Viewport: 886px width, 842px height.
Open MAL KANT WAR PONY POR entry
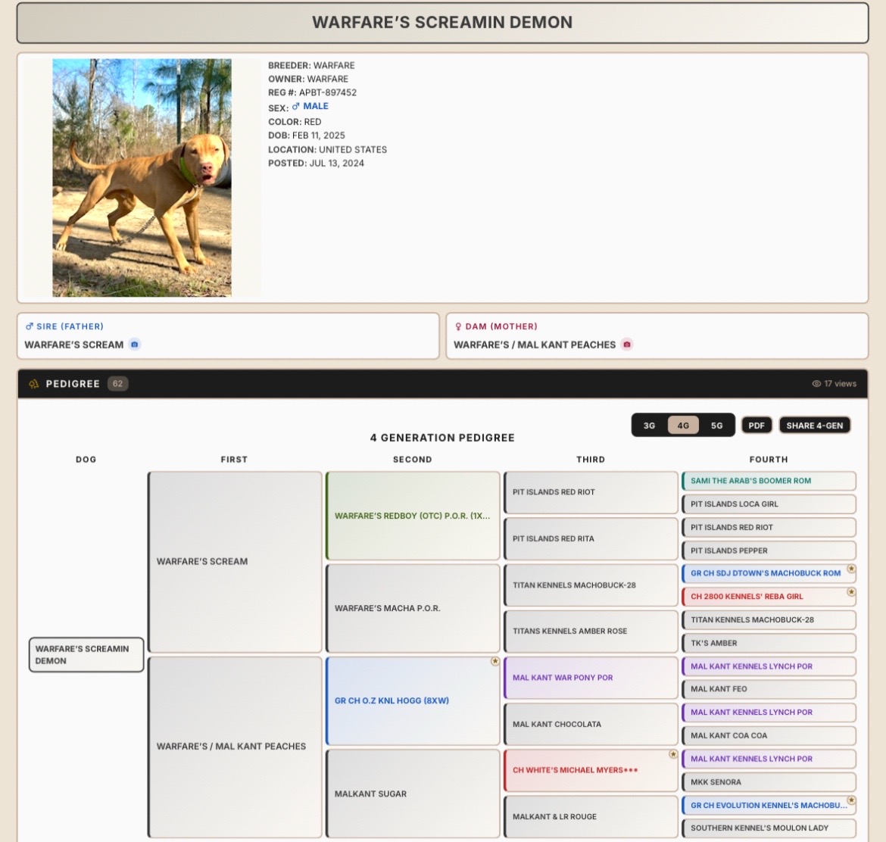[591, 678]
